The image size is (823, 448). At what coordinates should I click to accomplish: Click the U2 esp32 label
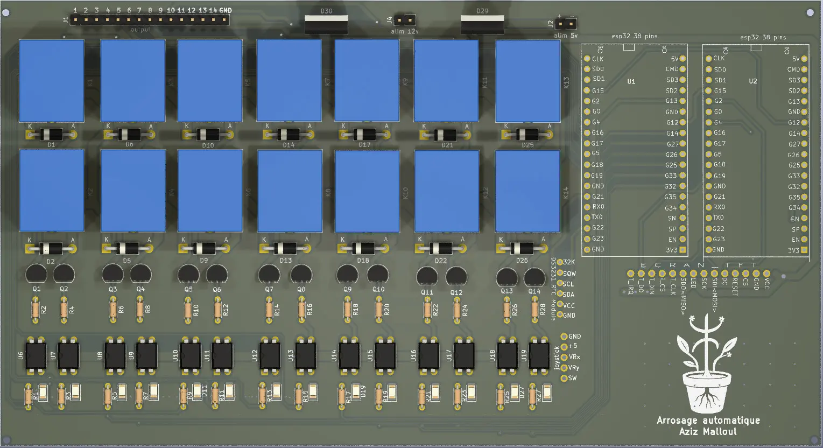click(753, 81)
